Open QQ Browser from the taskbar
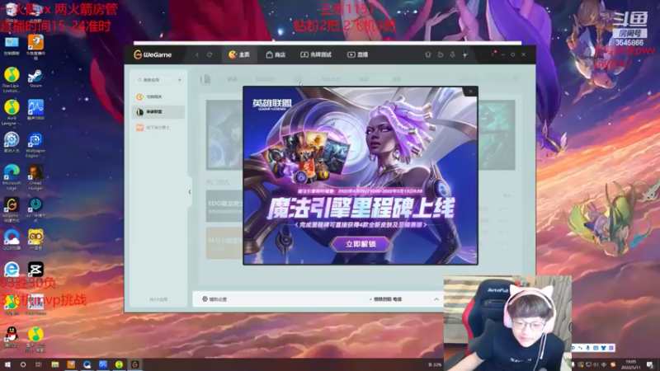 [x=87, y=364]
